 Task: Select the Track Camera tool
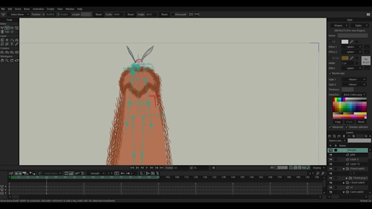point(2,52)
